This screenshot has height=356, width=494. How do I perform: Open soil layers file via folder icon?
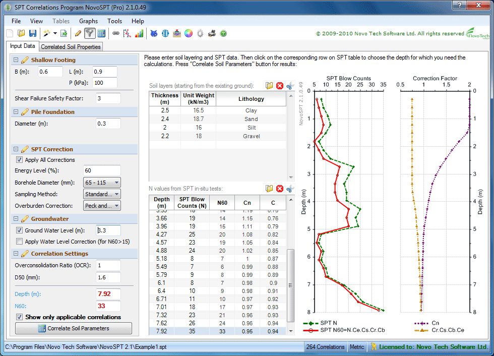[x=269, y=86]
